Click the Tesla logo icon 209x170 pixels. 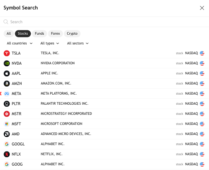coord(7,53)
